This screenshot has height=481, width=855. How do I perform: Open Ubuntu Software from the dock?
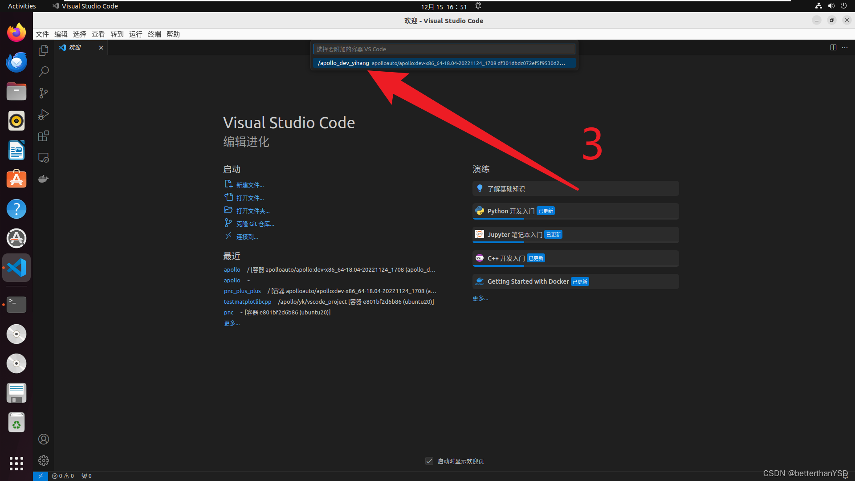(16, 179)
